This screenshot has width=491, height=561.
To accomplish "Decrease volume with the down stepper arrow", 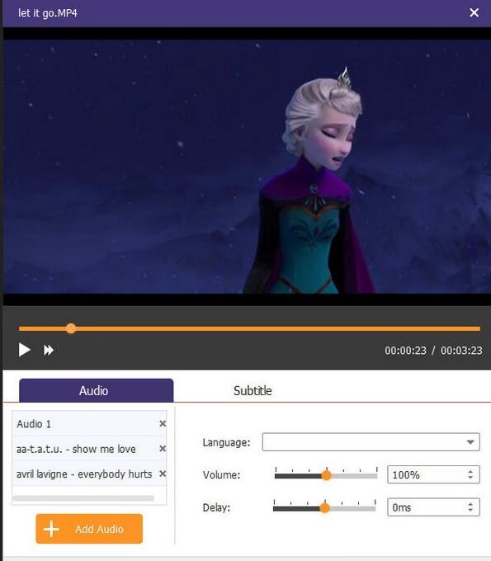I will click(x=470, y=478).
